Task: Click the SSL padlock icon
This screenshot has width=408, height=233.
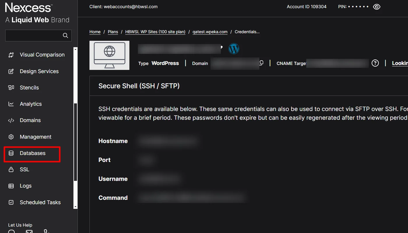Action: point(11,170)
